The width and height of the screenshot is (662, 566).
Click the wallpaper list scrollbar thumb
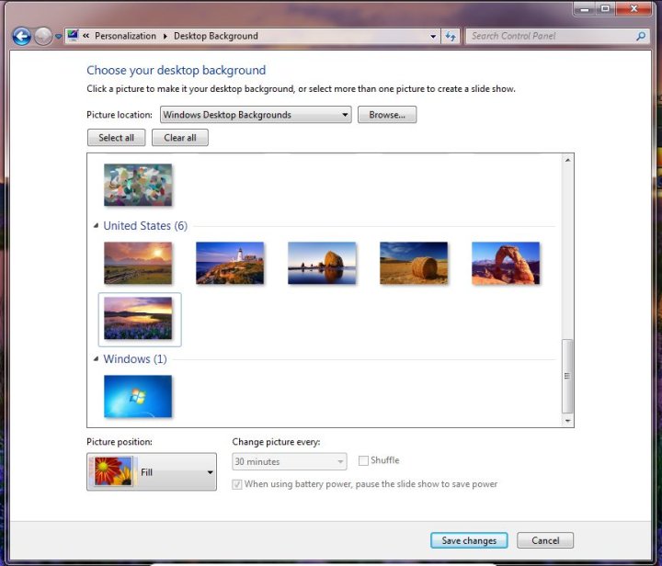pyautogui.click(x=567, y=376)
